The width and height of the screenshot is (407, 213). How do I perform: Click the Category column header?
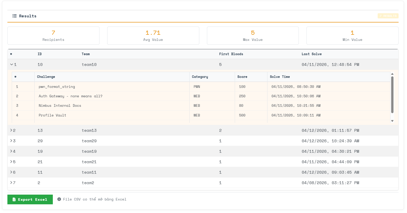click(200, 77)
